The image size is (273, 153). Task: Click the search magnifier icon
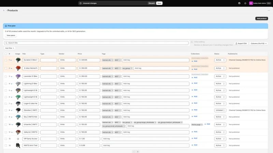[x=6, y=43]
